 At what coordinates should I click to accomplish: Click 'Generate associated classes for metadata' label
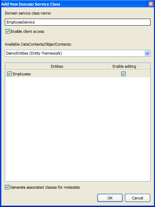click(x=45, y=187)
